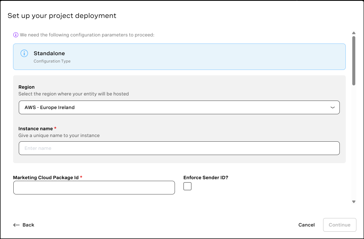
Task: Click the 'Enforce Sender ID?' label
Action: tap(206, 178)
